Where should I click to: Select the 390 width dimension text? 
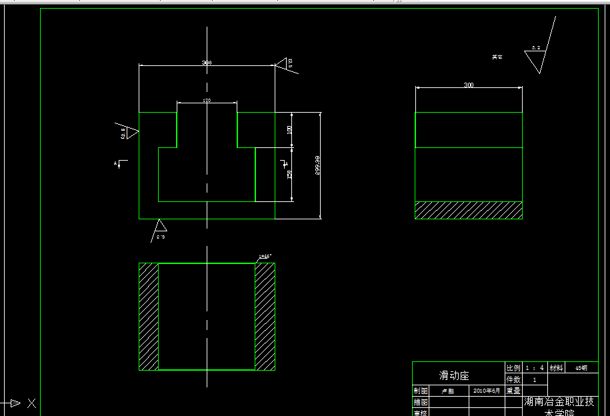tap(207, 63)
